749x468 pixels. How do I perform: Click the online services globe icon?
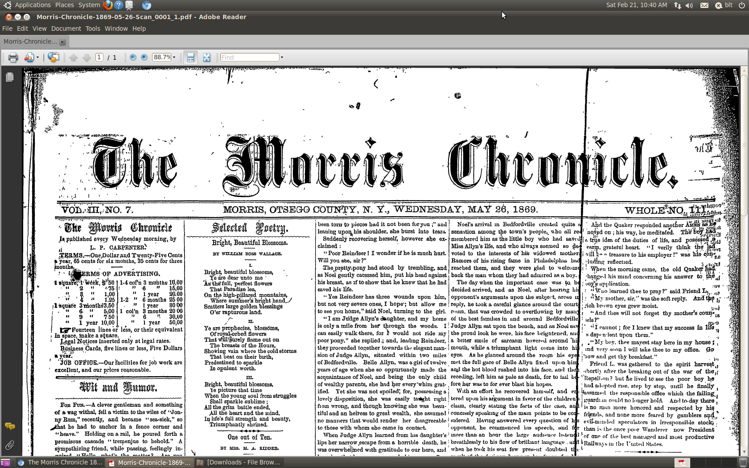[53, 57]
